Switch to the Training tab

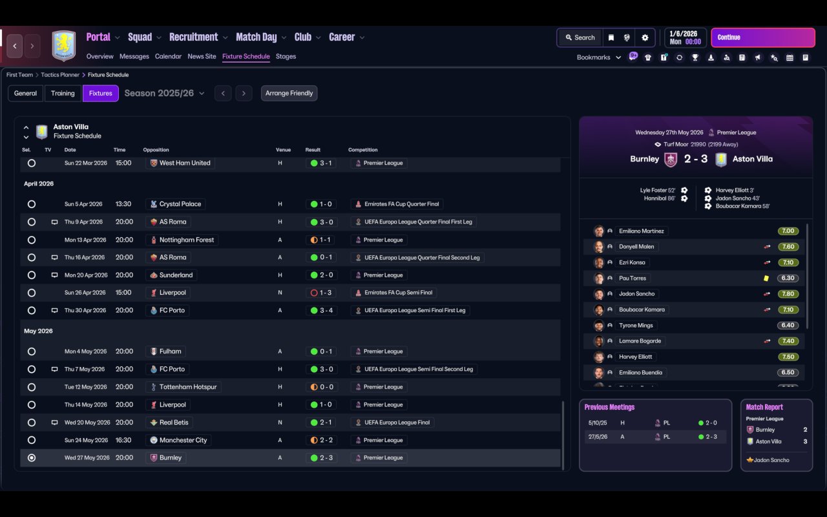pos(63,93)
